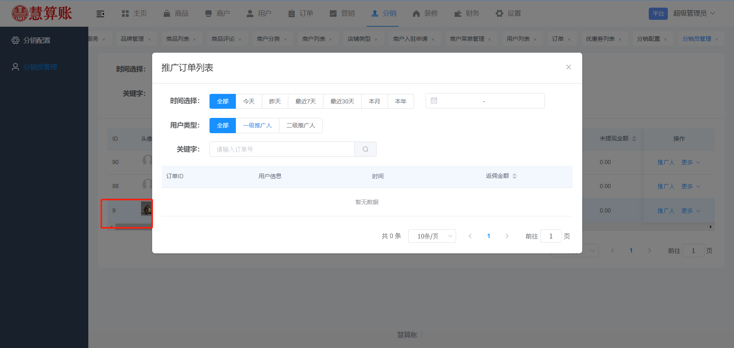Click the 平台 badge button
Image resolution: width=734 pixels, height=348 pixels.
click(658, 13)
